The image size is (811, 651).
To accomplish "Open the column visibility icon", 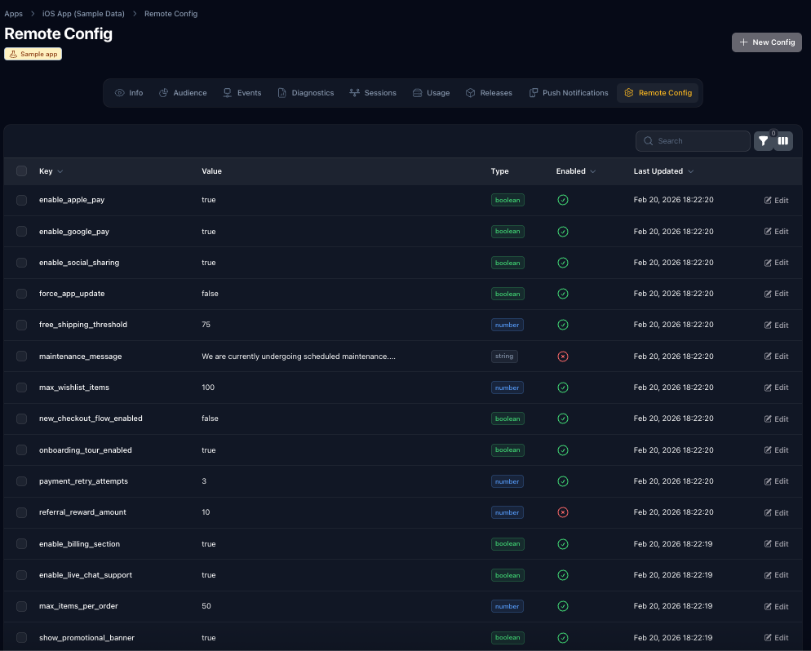I will pos(783,141).
